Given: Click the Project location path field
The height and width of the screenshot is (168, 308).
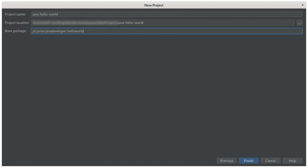Looking at the screenshot, I should [205, 23].
